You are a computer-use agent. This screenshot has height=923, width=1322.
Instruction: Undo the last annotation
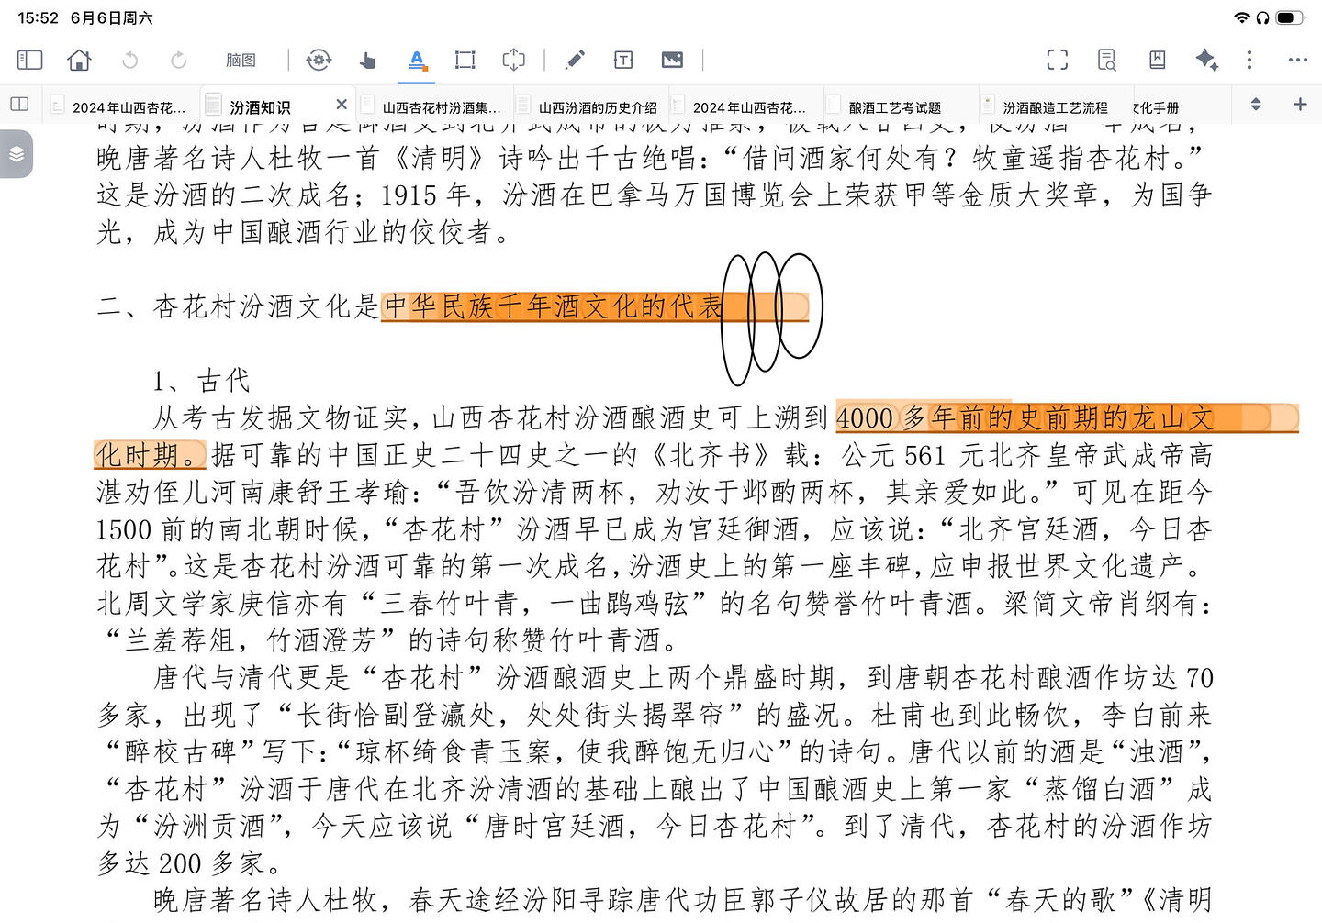[129, 61]
